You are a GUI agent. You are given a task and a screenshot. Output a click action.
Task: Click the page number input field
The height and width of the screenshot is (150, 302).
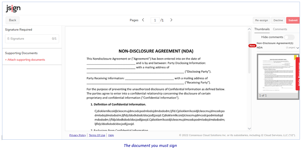(155, 20)
